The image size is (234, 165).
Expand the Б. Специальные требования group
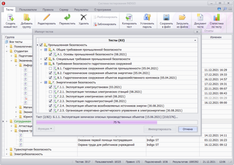41,59
